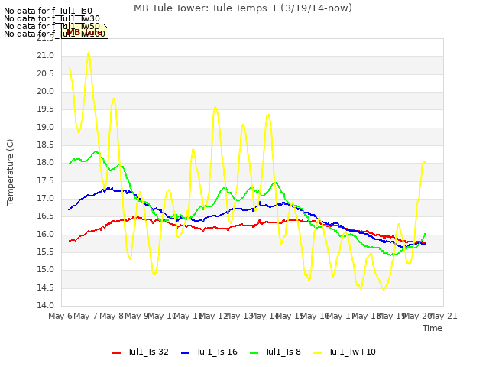Click the No data for f_Tul1_Tw30 message
The height and width of the screenshot is (367, 489).
tap(52, 18)
